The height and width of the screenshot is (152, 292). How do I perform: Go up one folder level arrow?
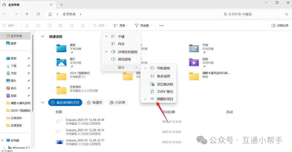[27, 14]
